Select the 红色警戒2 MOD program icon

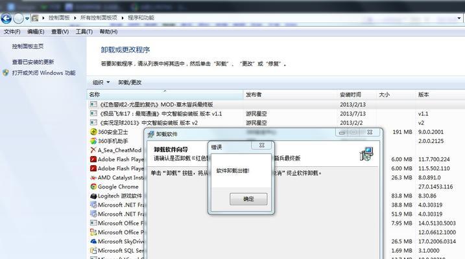(93, 104)
